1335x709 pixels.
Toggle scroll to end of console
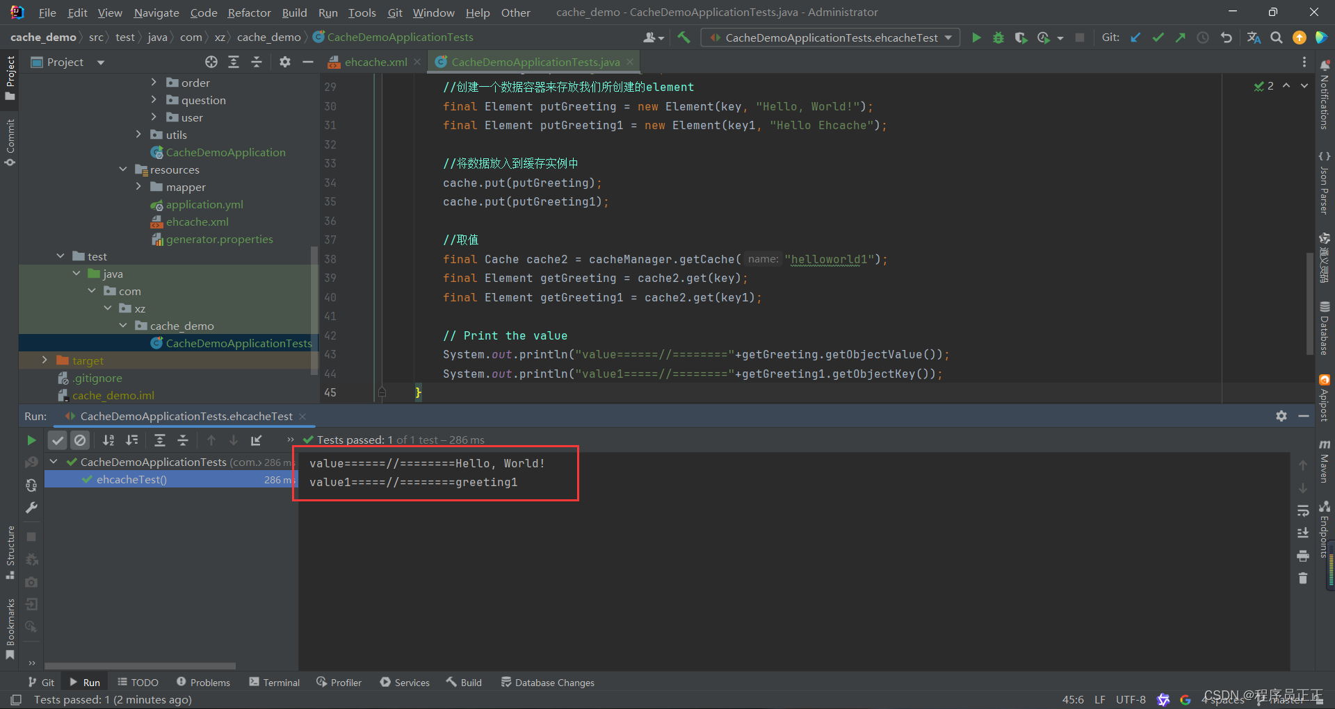1303,533
